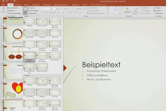
Task: Select slide 6 thumbnail with heart
Action: 13,89
